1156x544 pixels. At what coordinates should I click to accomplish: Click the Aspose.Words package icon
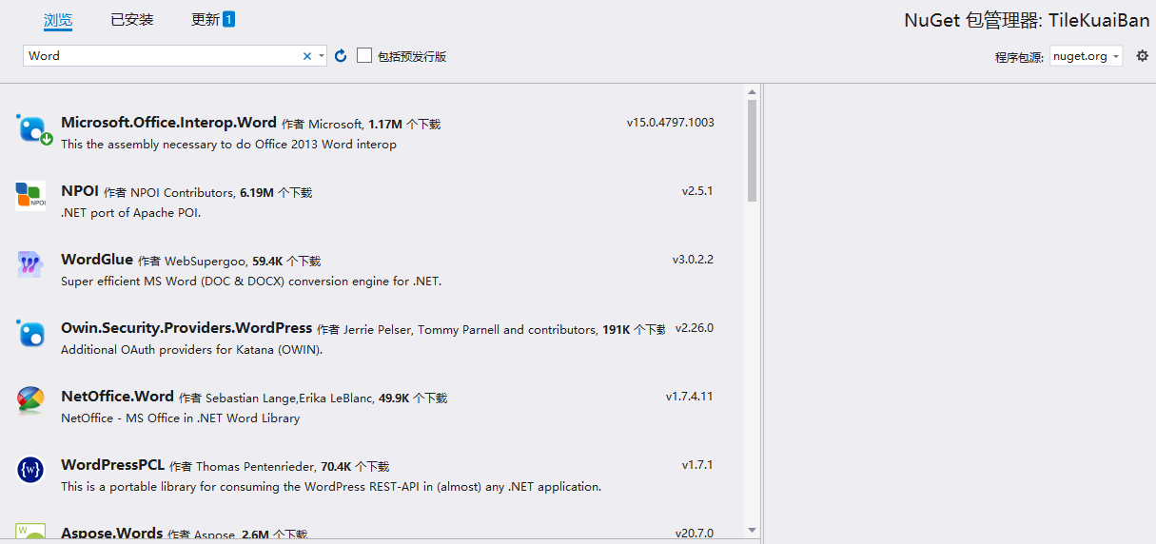[30, 531]
